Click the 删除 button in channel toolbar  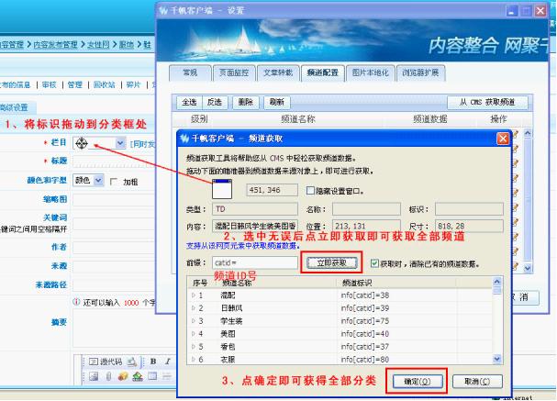(245, 102)
